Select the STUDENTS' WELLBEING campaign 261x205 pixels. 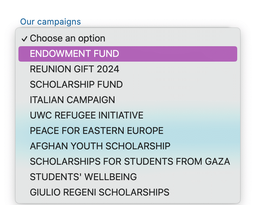coord(83,177)
